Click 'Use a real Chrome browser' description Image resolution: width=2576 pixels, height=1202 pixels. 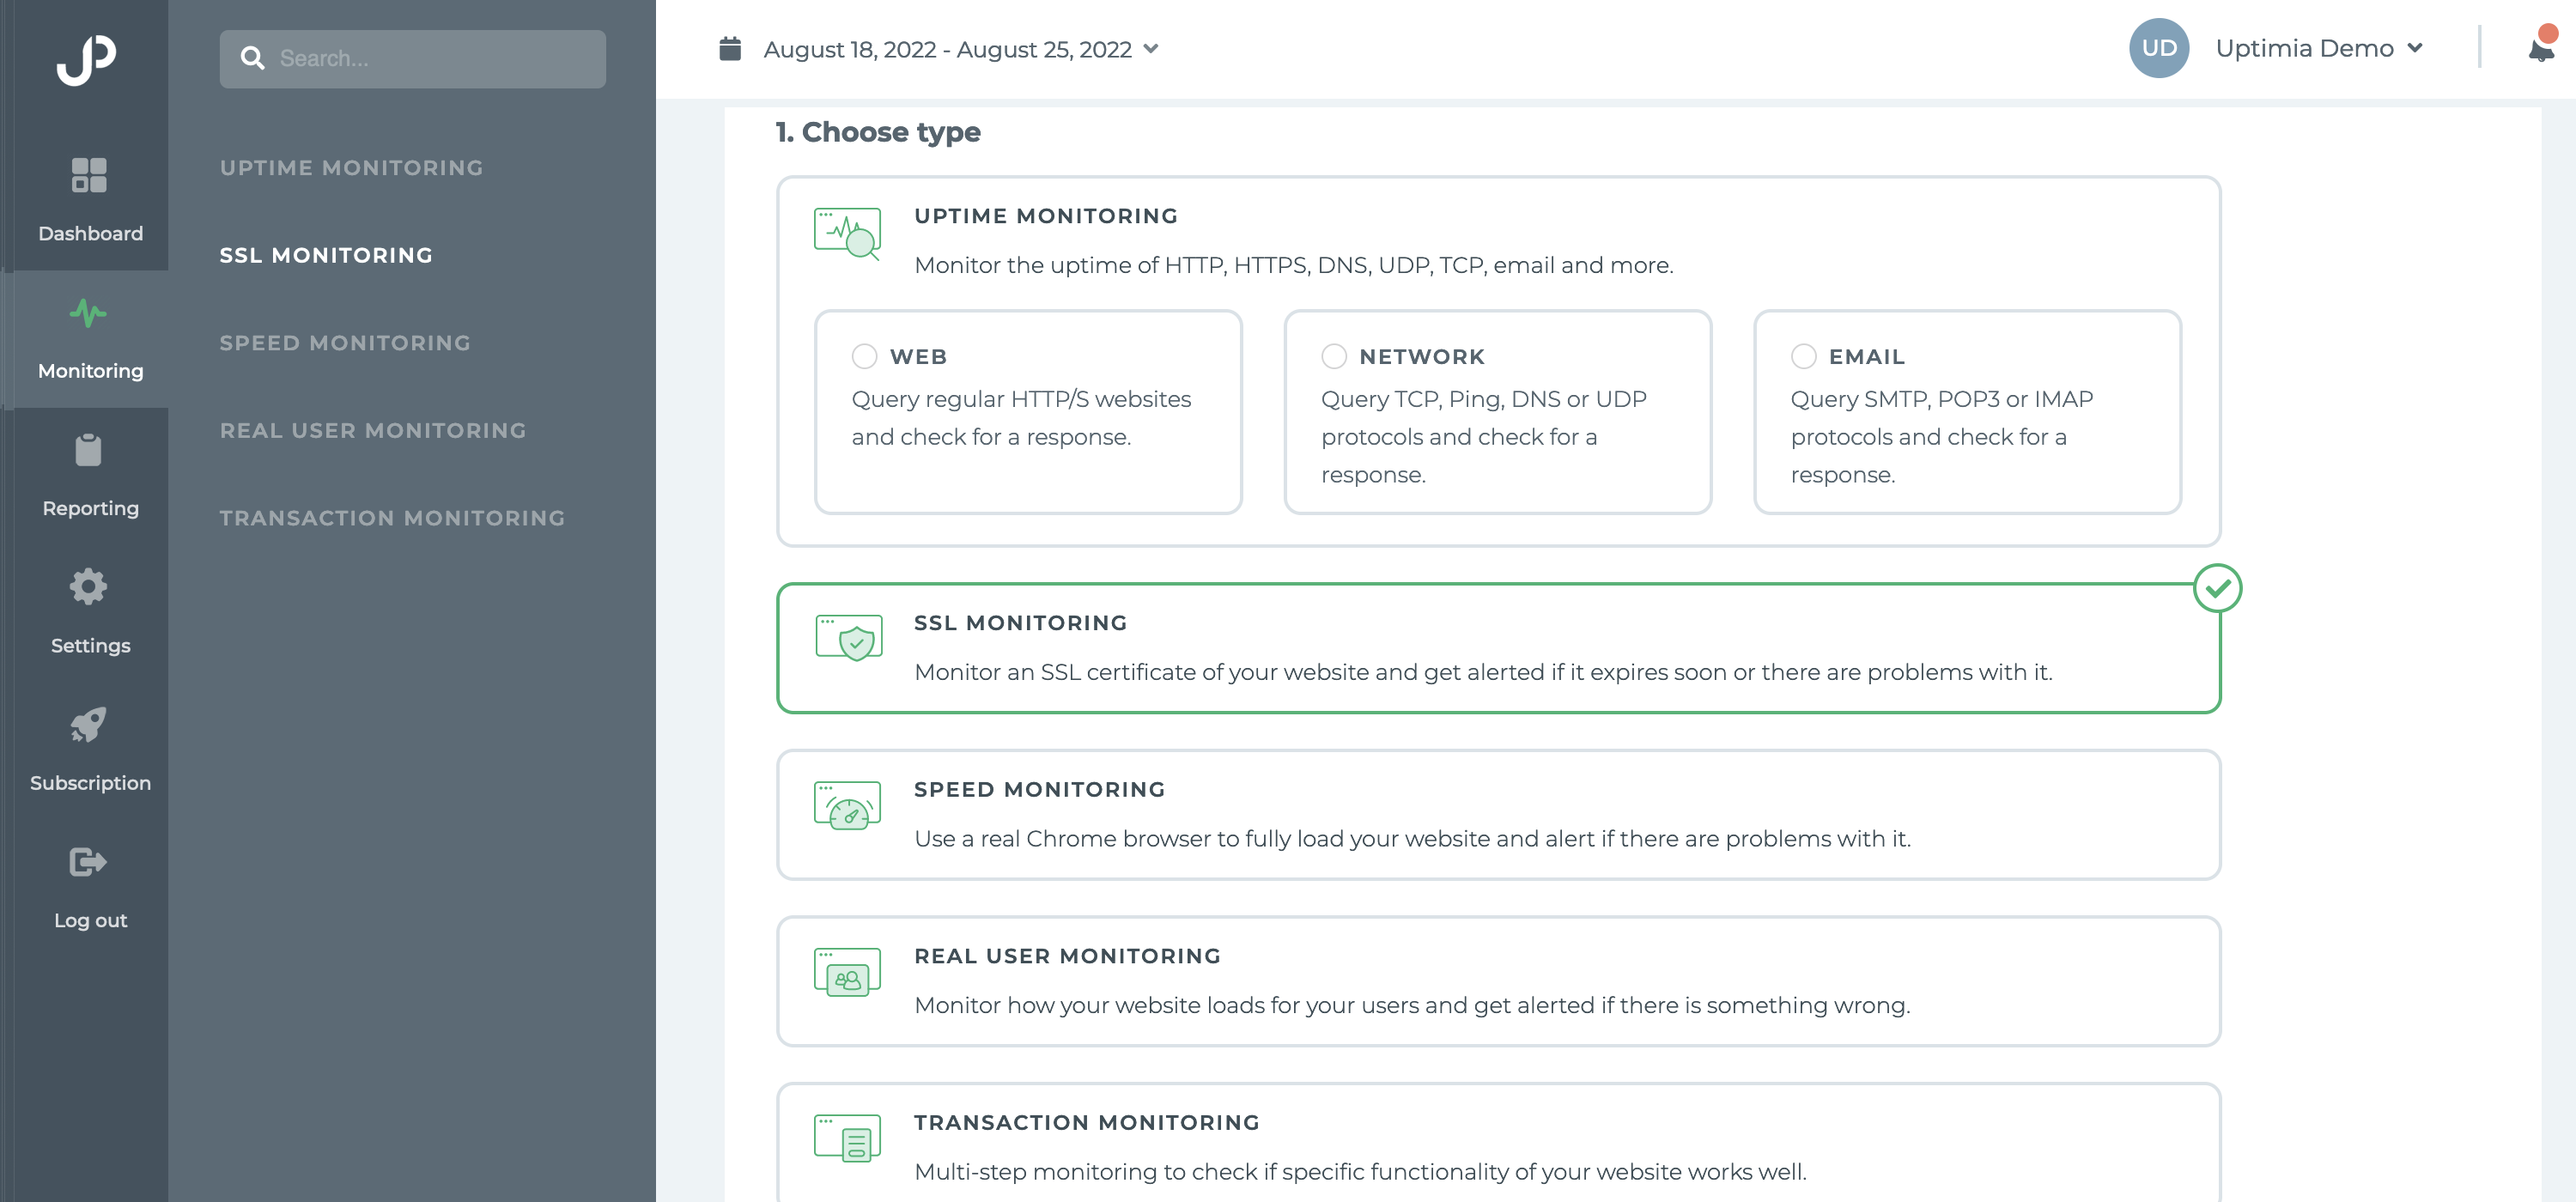tap(1412, 839)
